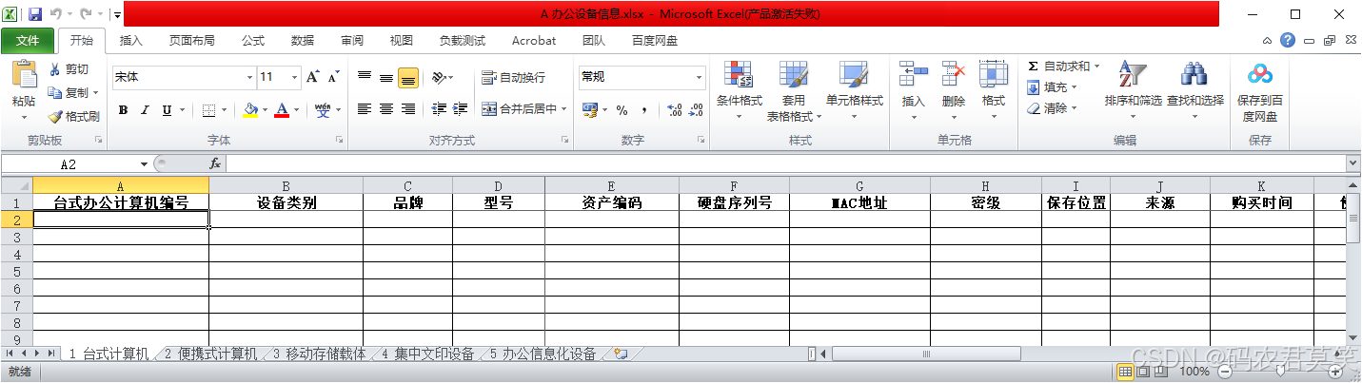Click the borders icon in the font group
This screenshot has height=383, width=1362.
[x=208, y=109]
